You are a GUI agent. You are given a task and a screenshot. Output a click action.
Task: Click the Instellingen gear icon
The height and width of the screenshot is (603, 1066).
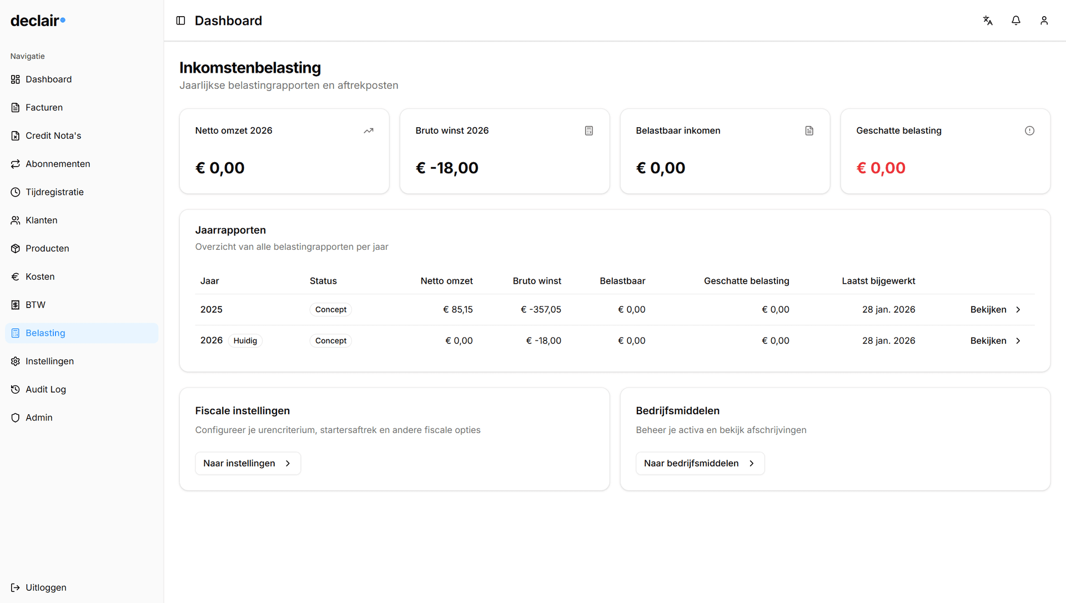tap(16, 361)
